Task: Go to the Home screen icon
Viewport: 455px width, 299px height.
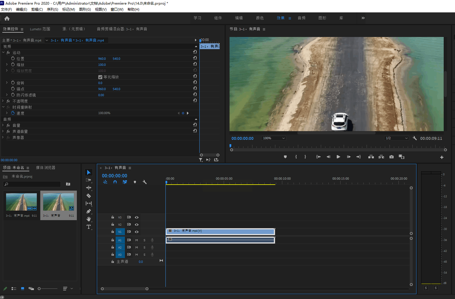Action: [7, 18]
